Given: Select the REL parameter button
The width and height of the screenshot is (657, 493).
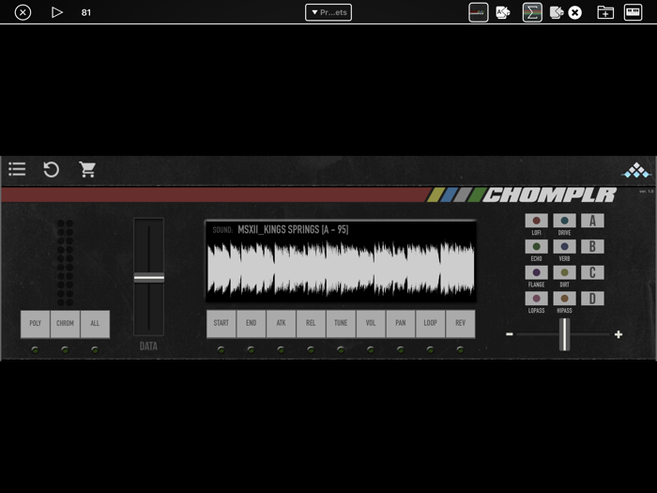Looking at the screenshot, I should tap(311, 323).
